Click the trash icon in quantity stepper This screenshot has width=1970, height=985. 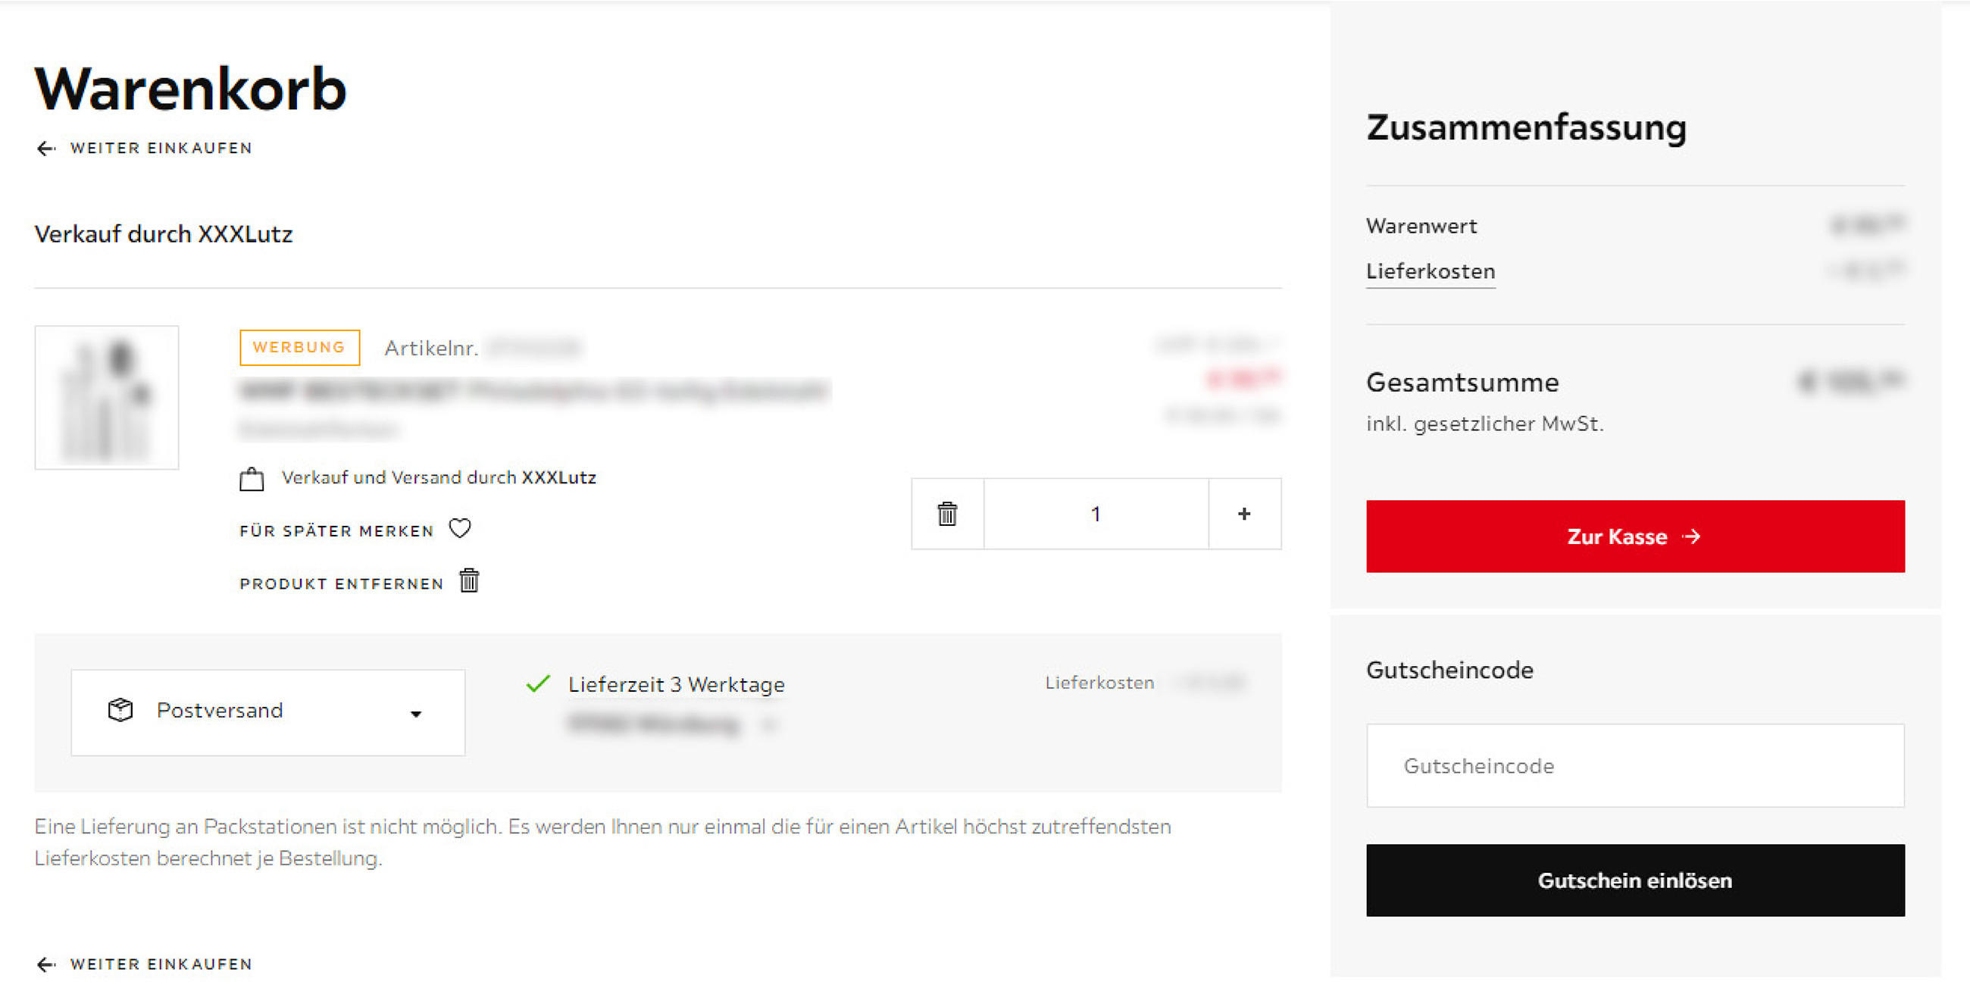(948, 514)
